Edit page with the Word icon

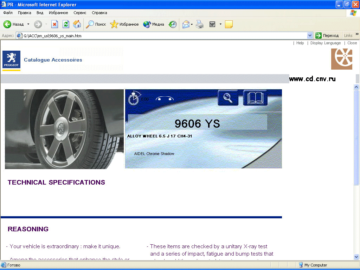click(x=212, y=24)
